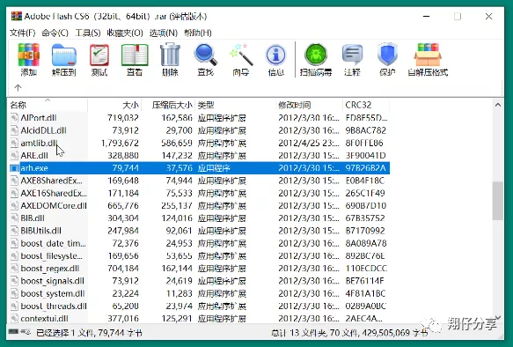
Task: Select the boost_filesyste... file
Action: tap(52, 255)
